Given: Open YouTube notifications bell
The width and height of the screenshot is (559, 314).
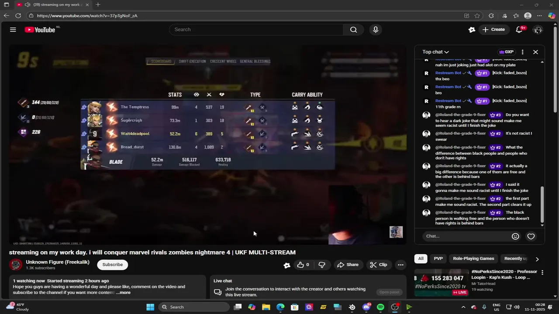Looking at the screenshot, I should (519, 30).
